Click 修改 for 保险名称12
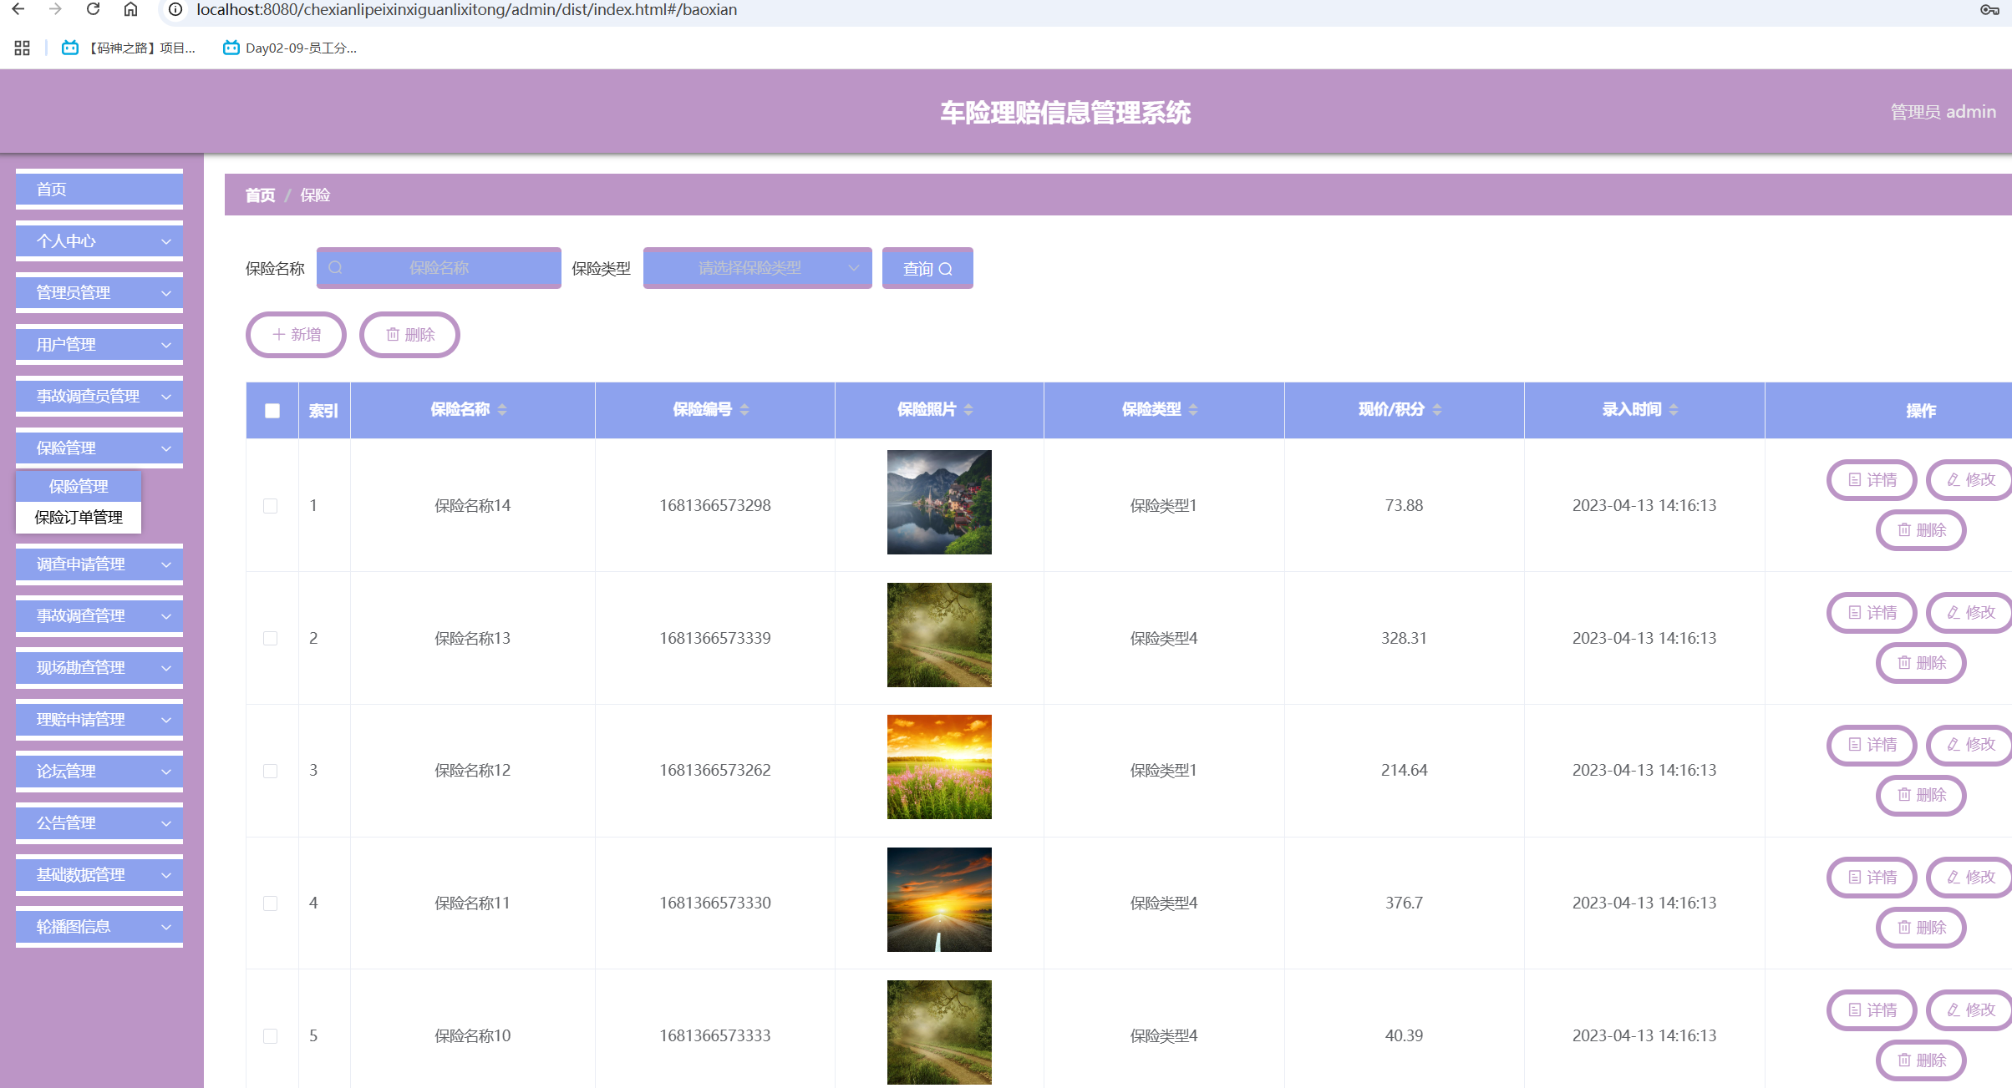 (x=1970, y=745)
